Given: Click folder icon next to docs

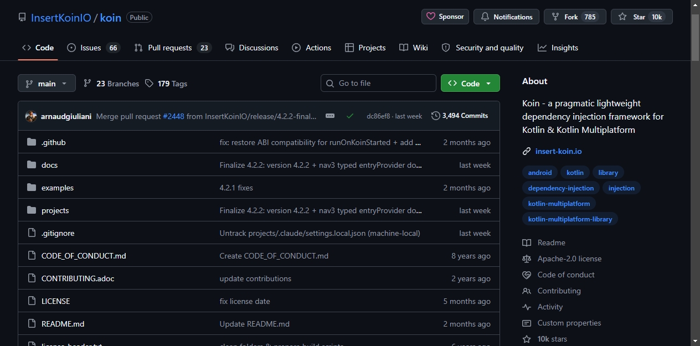Looking at the screenshot, I should click(32, 165).
